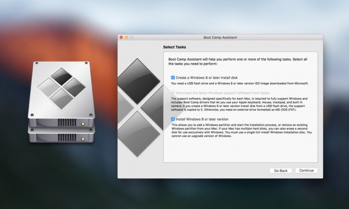Minimize Boot Camp Assistant with yellow button
The height and width of the screenshot is (209, 349).
(x=126, y=37)
